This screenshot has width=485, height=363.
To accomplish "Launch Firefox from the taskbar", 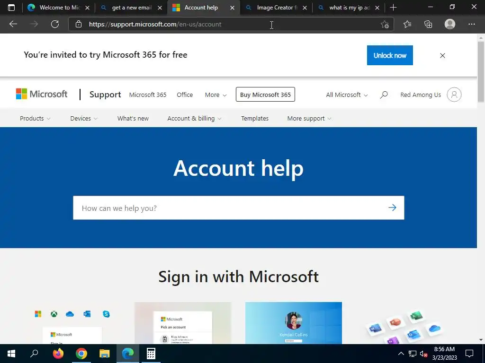I will (58, 354).
